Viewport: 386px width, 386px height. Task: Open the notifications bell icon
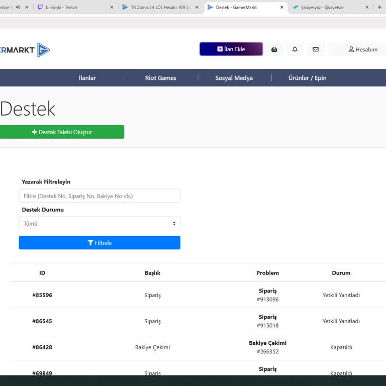(295, 49)
